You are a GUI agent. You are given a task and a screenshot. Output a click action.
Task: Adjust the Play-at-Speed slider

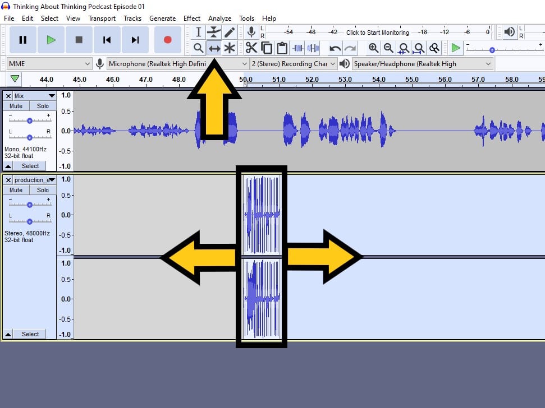pos(504,50)
